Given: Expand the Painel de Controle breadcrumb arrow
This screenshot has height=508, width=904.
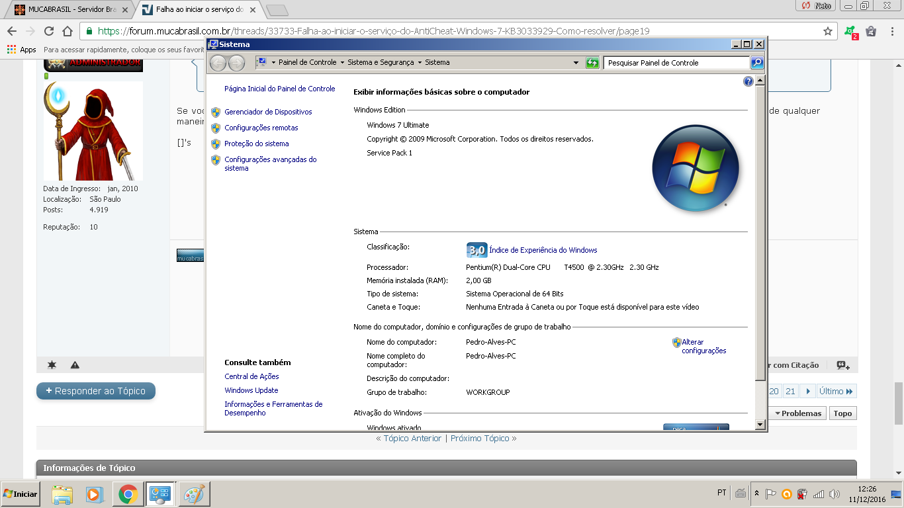Looking at the screenshot, I should (x=342, y=63).
